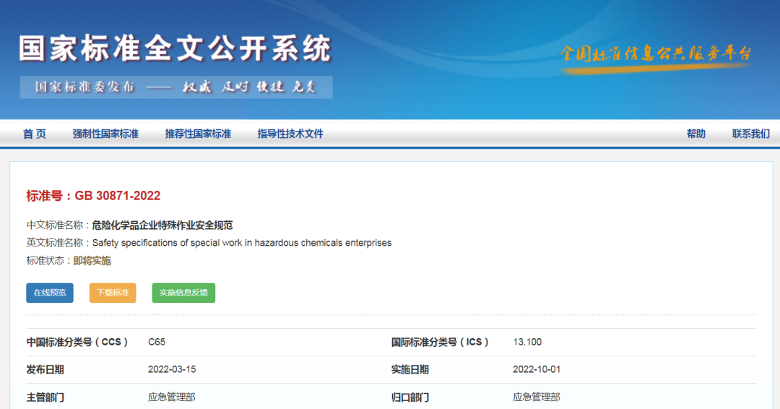The image size is (780, 409).
Task: Open the 帮助 link in the navigation bar
Action: coord(695,134)
